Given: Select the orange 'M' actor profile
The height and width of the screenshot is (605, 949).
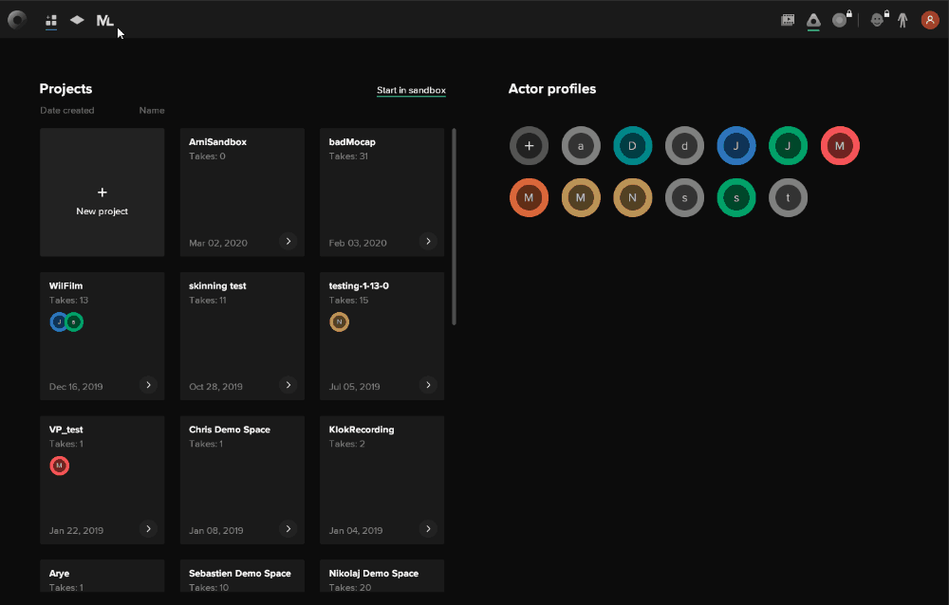Looking at the screenshot, I should point(529,198).
